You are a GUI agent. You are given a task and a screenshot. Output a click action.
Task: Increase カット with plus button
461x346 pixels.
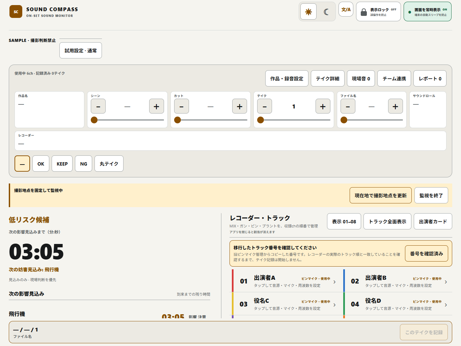[x=240, y=106]
